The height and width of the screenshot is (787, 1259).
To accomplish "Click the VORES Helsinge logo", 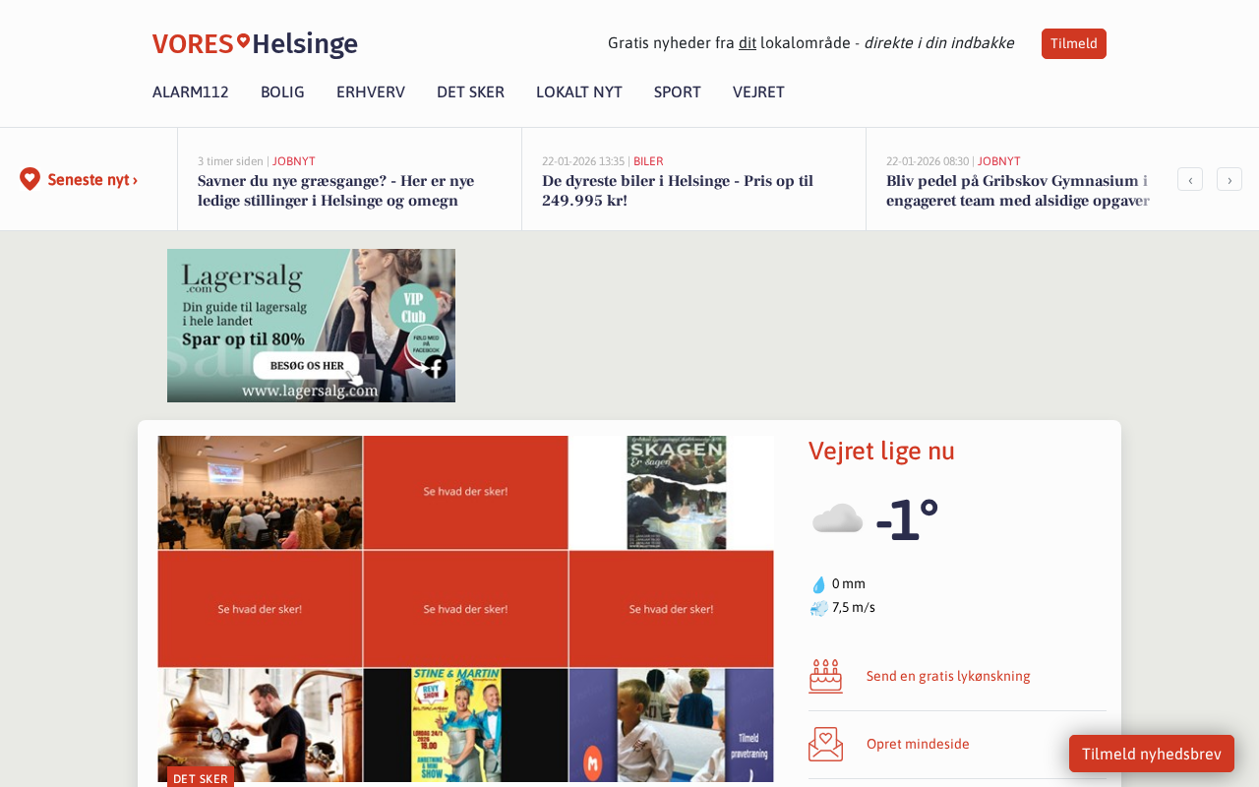I will point(255,44).
